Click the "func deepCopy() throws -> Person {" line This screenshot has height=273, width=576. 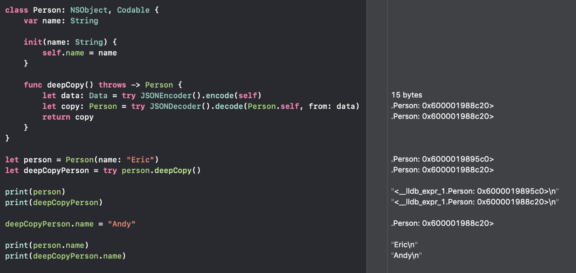coord(103,85)
